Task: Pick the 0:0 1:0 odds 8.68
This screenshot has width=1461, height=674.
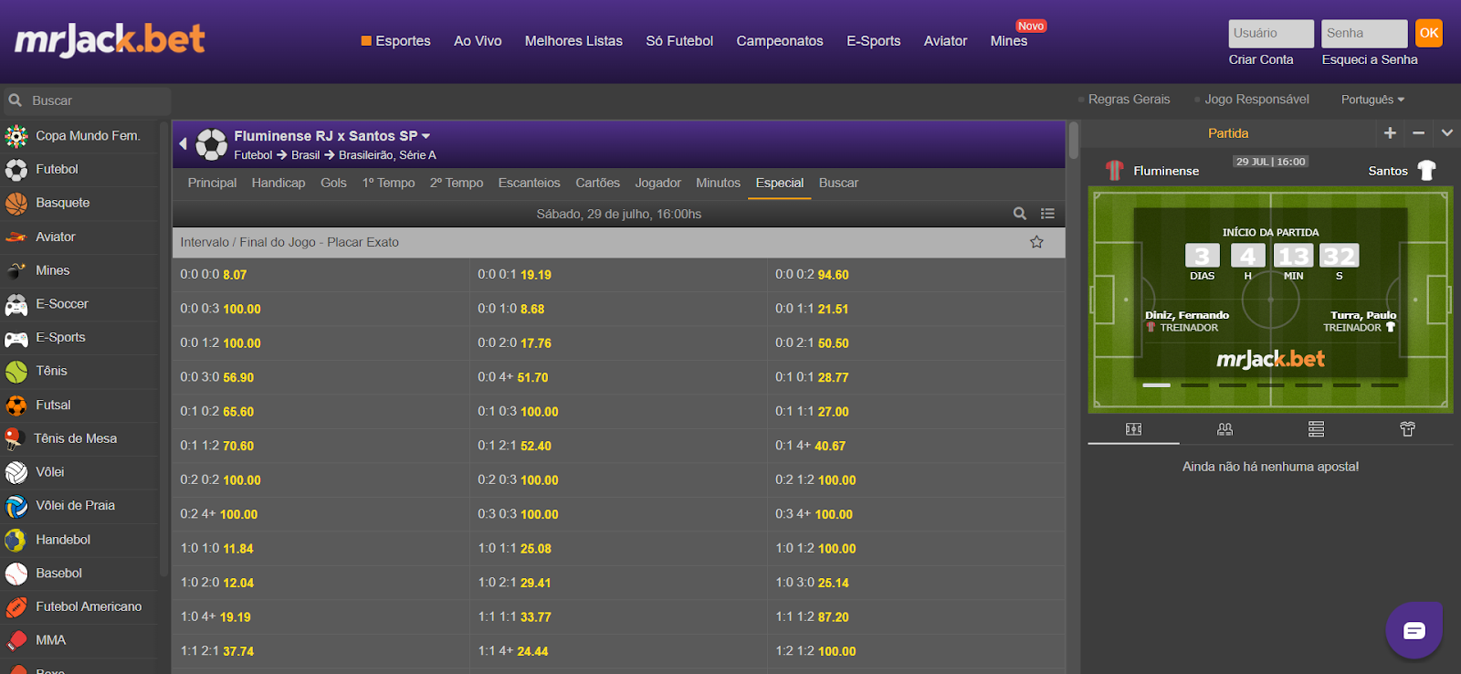Action: click(618, 310)
